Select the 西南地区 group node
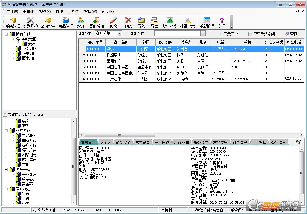The image size is (307, 214). pyautogui.click(x=29, y=58)
